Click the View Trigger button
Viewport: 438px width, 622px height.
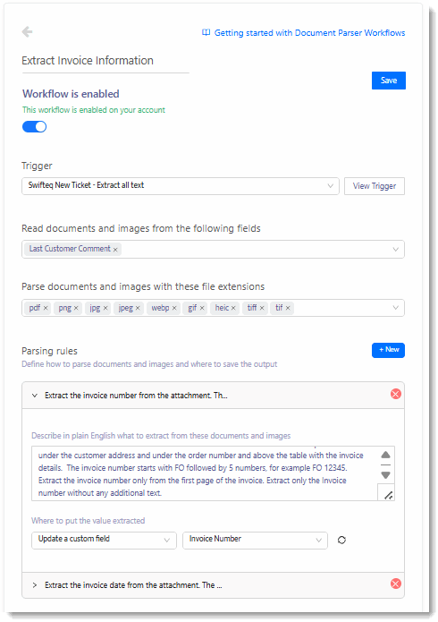click(375, 186)
